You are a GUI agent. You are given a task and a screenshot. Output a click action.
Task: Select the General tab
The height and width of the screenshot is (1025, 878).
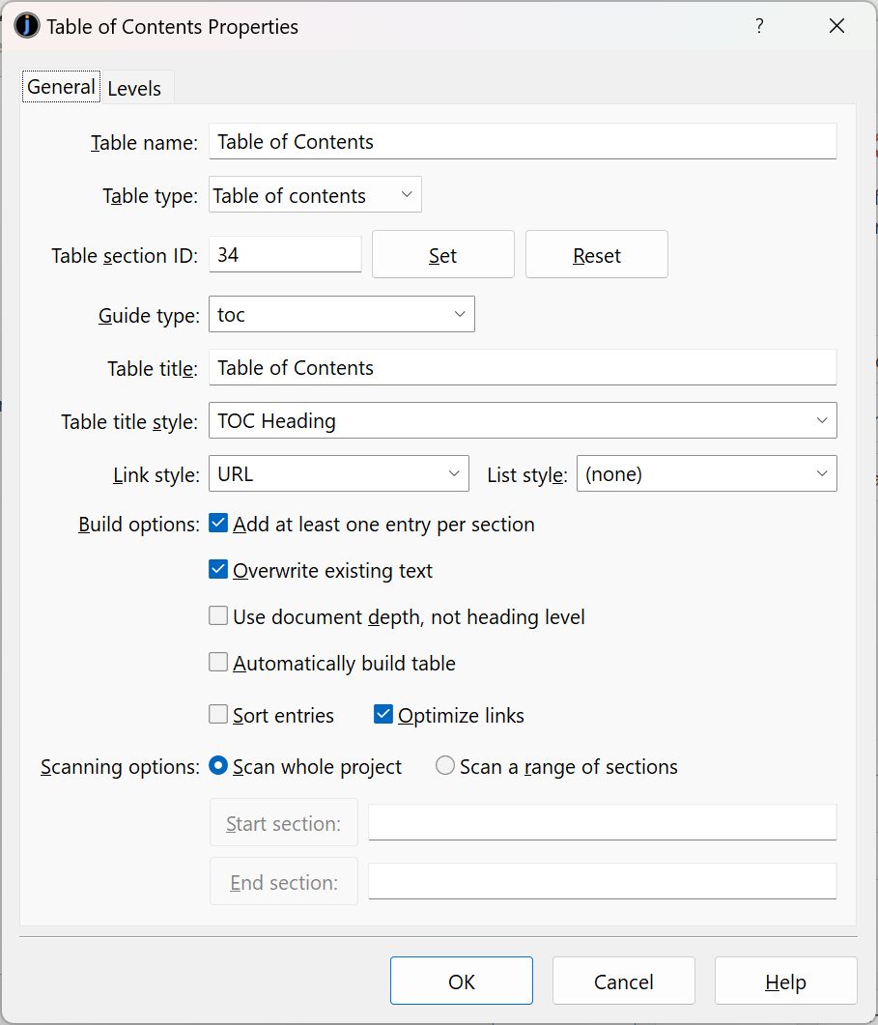[61, 87]
